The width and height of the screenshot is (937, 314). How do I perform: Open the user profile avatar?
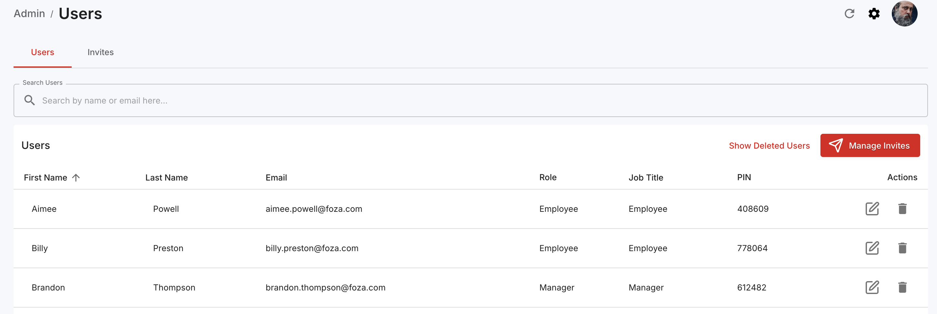pyautogui.click(x=904, y=14)
